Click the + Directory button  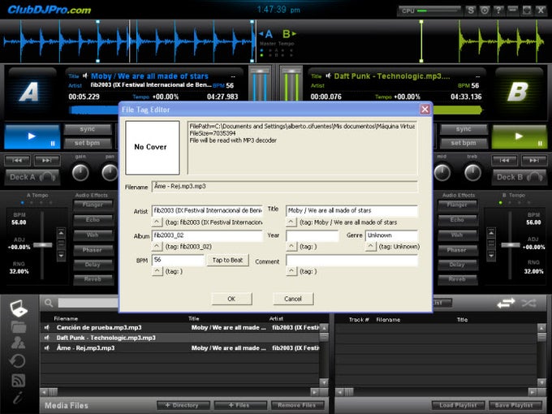pos(183,405)
